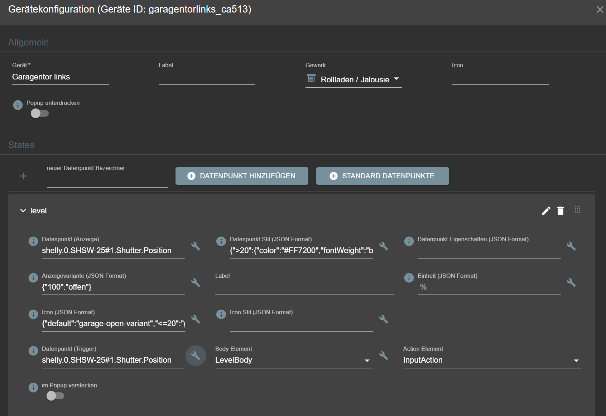This screenshot has width=606, height=416.
Task: Show info for Datenpunkt Stil
Action: tap(221, 241)
